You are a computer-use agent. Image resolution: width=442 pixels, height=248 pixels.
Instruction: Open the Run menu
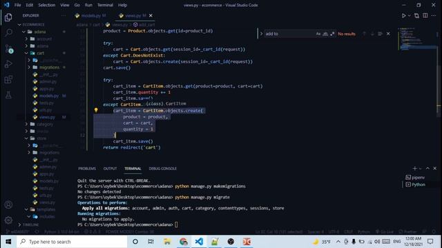88,5
